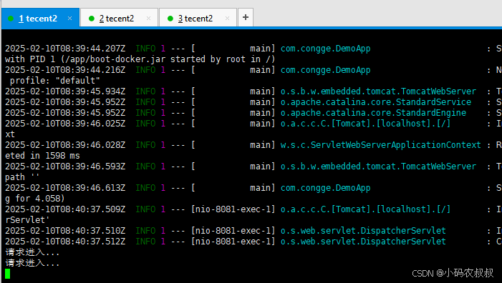Click the "eted in 1598 ms" log text

(x=42, y=156)
